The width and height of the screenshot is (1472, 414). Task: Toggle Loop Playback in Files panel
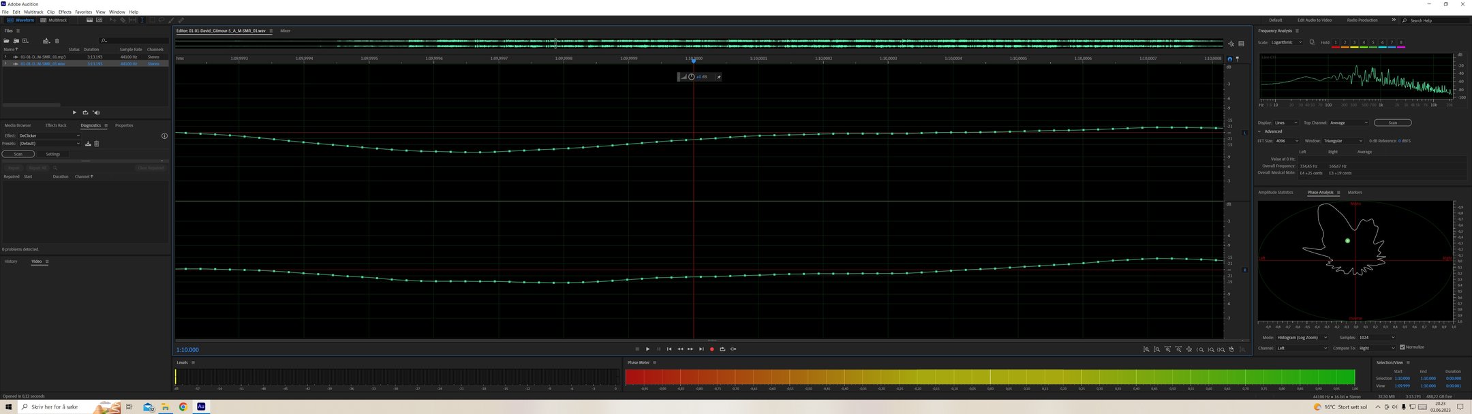pyautogui.click(x=85, y=112)
